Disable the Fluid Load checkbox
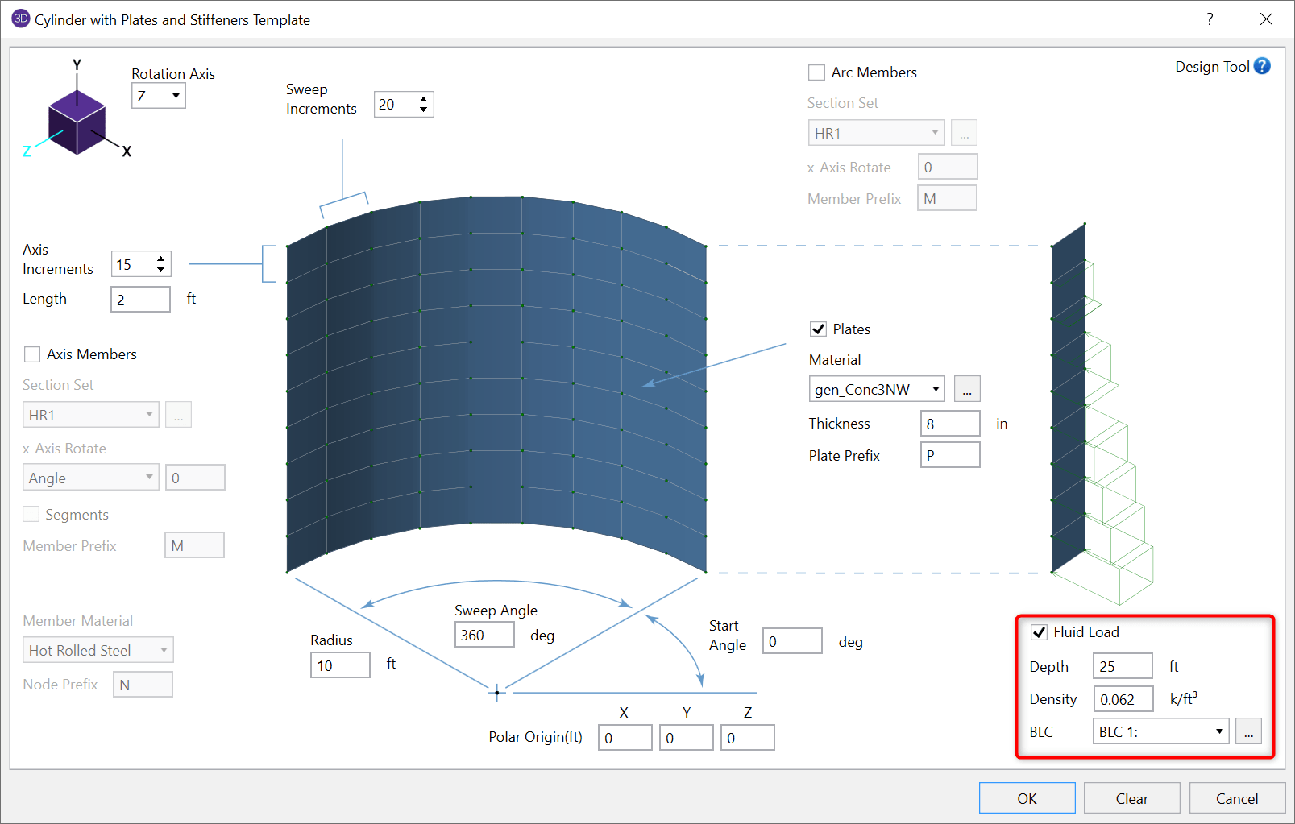Screen dimensions: 1295x824 1039,632
